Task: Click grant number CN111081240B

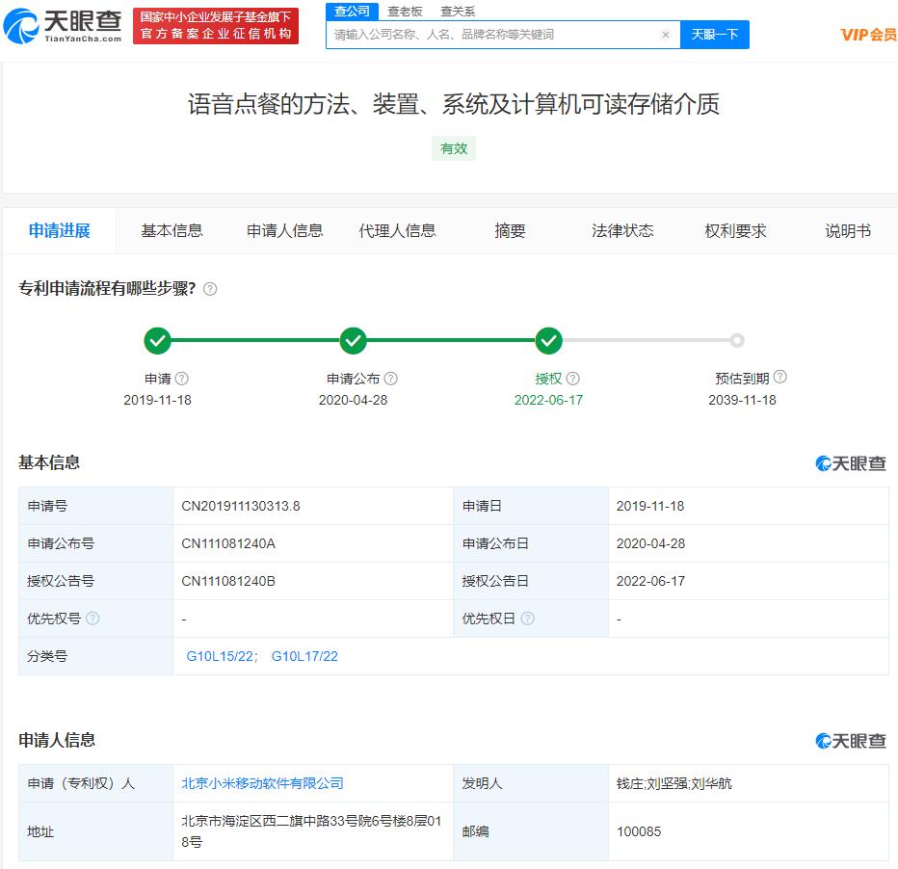Action: pyautogui.click(x=228, y=581)
